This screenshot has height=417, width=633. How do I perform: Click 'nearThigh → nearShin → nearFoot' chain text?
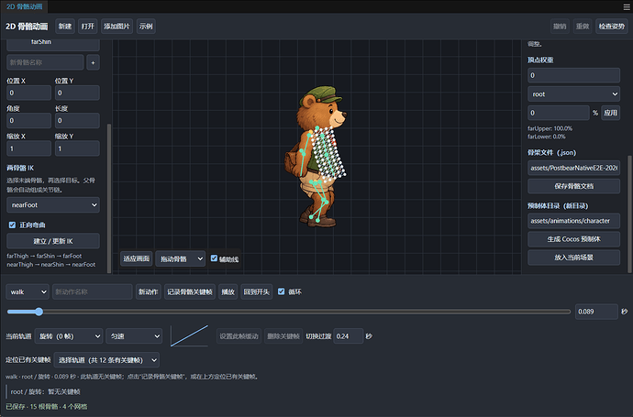point(51,265)
